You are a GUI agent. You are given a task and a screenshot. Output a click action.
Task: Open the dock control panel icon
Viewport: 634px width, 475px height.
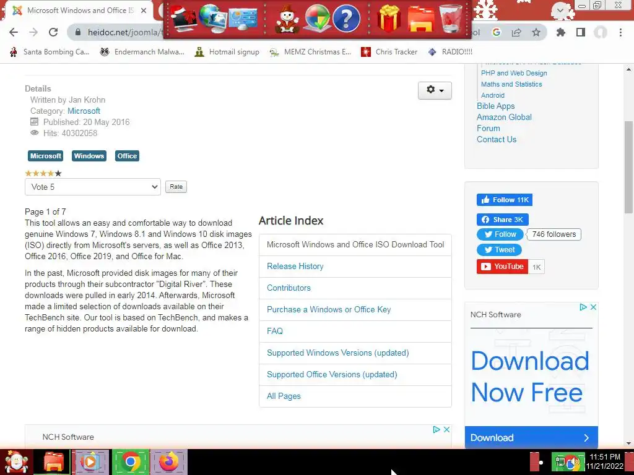coord(243,19)
